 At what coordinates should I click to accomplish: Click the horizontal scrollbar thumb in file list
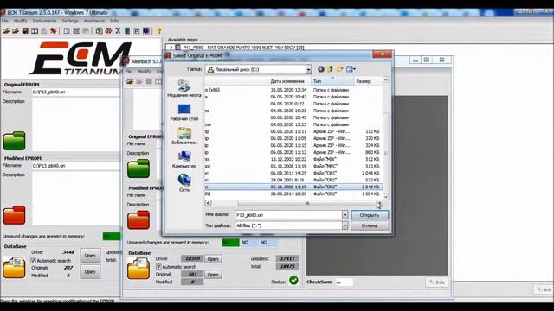(306, 203)
